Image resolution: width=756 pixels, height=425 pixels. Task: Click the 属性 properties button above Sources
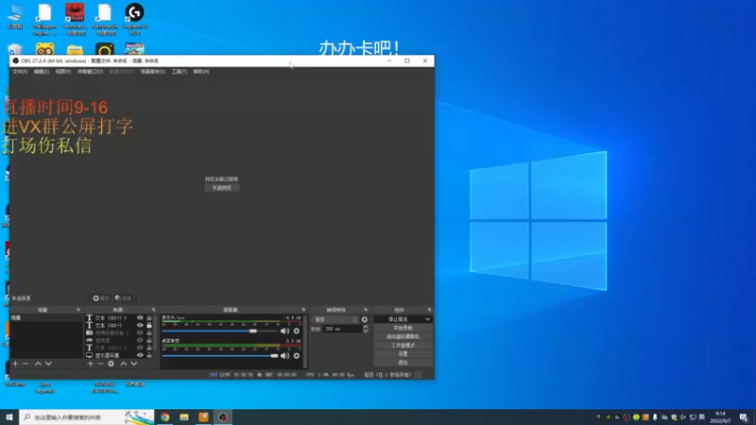(x=101, y=298)
